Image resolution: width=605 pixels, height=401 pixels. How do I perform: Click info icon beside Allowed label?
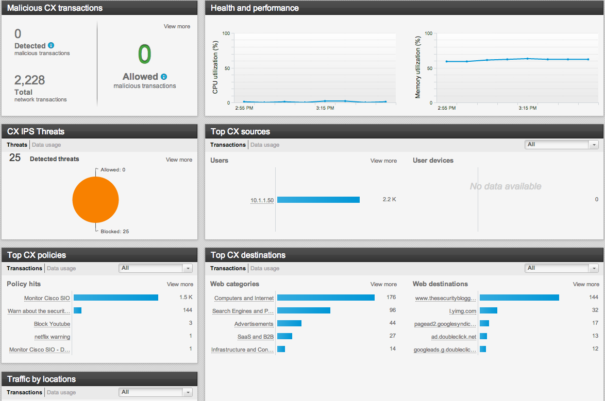pyautogui.click(x=164, y=77)
